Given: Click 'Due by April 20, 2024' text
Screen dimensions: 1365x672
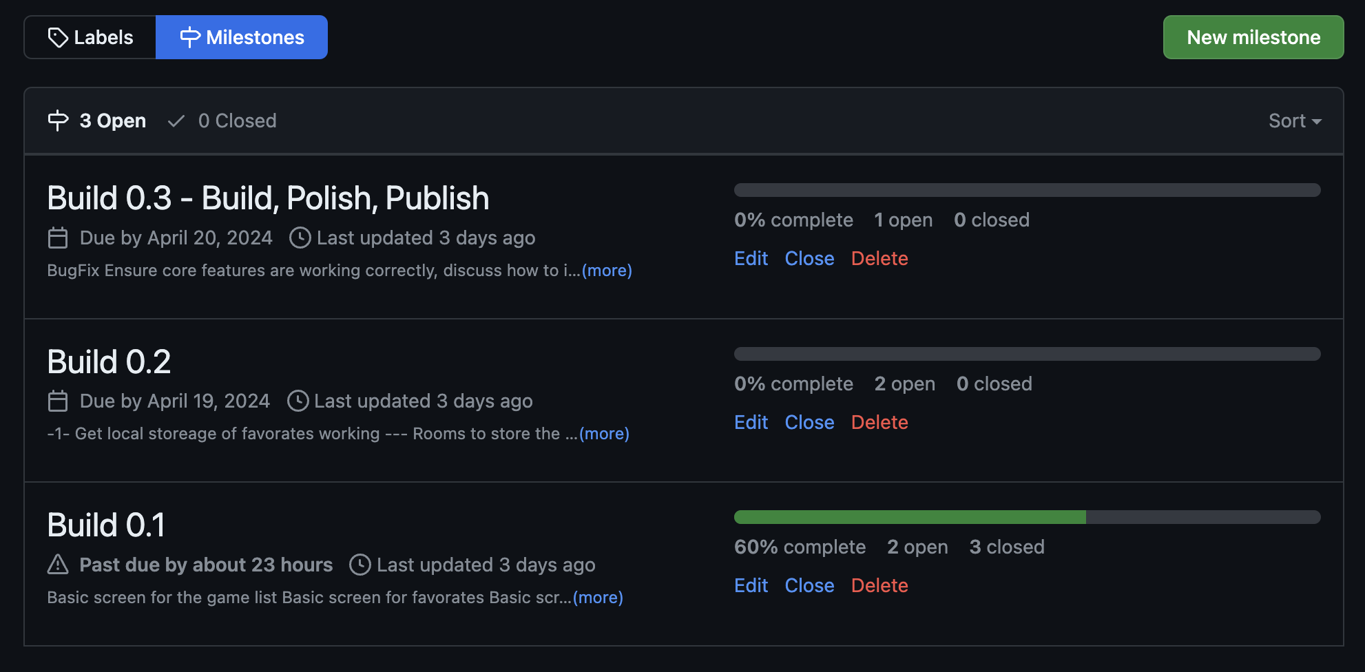Looking at the screenshot, I should (x=176, y=238).
